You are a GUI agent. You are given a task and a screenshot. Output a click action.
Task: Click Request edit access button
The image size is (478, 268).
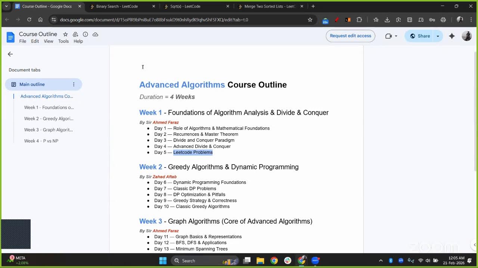tap(350, 36)
